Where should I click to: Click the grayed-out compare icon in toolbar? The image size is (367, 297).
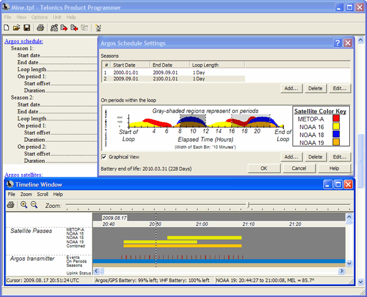[84, 28]
